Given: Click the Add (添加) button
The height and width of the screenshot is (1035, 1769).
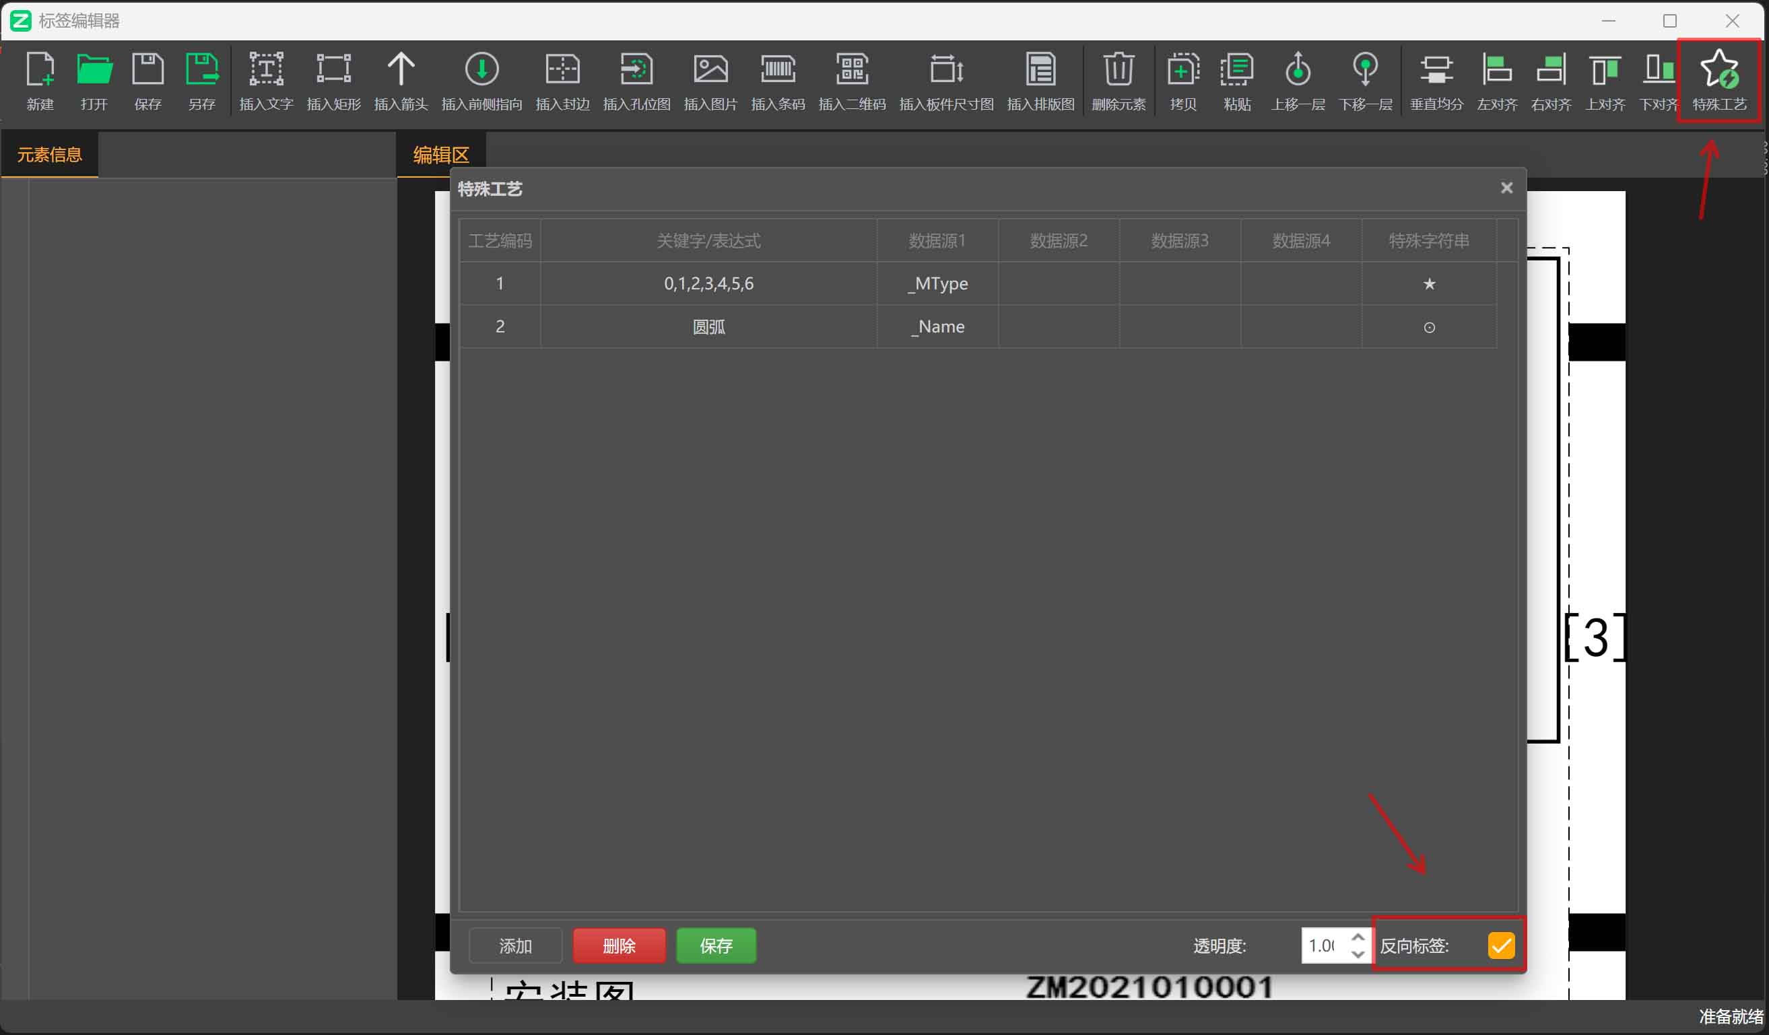Looking at the screenshot, I should [515, 945].
